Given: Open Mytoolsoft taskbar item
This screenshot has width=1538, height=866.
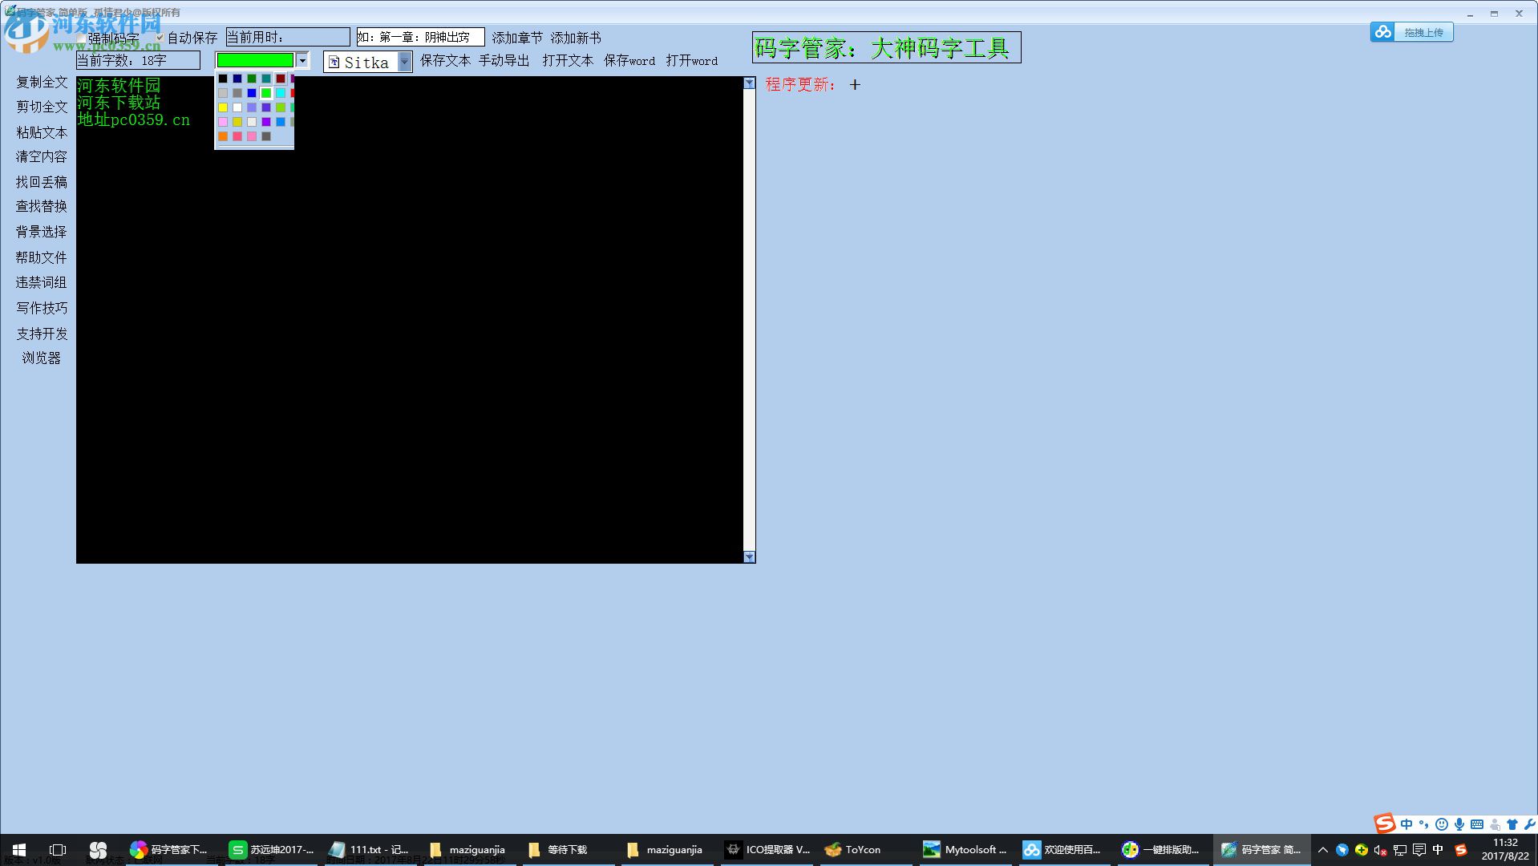Looking at the screenshot, I should 965,849.
